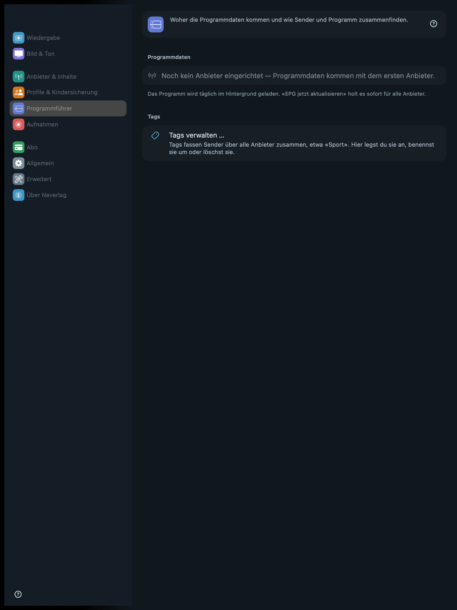Image resolution: width=457 pixels, height=610 pixels.
Task: Click the blue tag icon beside Tags verwalten
Action: tap(155, 135)
